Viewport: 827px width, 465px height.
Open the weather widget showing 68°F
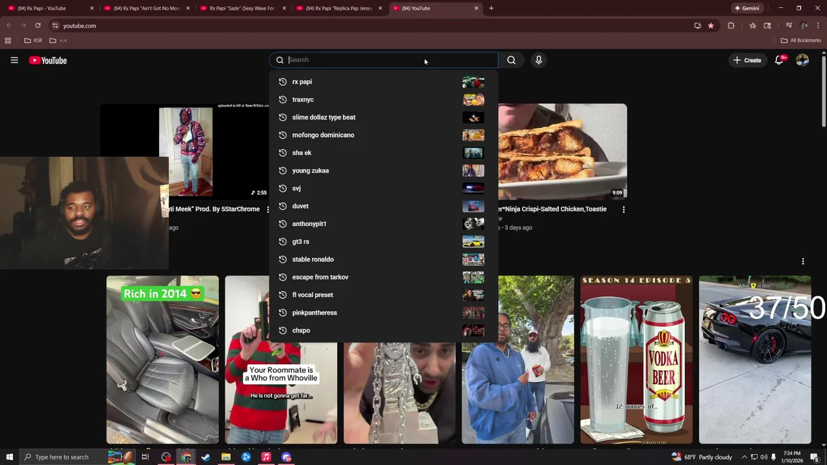point(702,457)
